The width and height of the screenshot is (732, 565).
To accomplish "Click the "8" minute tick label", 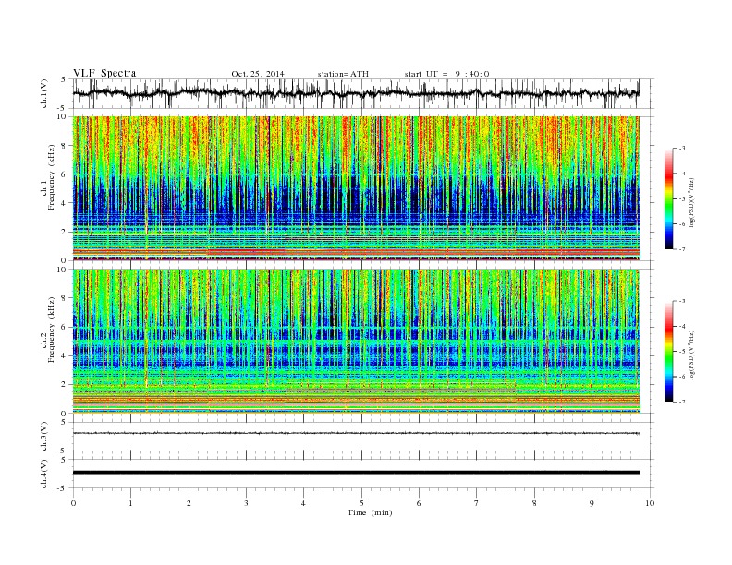I will 534,503.
